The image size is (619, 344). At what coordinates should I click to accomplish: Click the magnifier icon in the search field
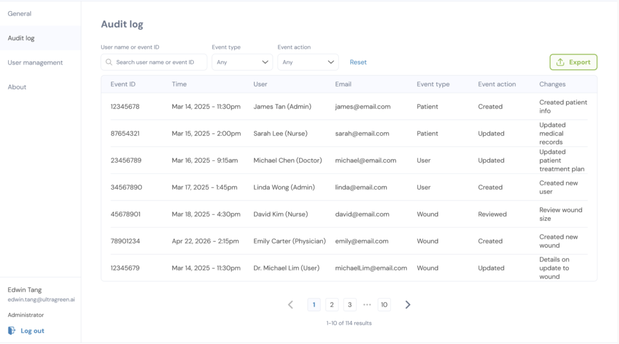pyautogui.click(x=109, y=62)
